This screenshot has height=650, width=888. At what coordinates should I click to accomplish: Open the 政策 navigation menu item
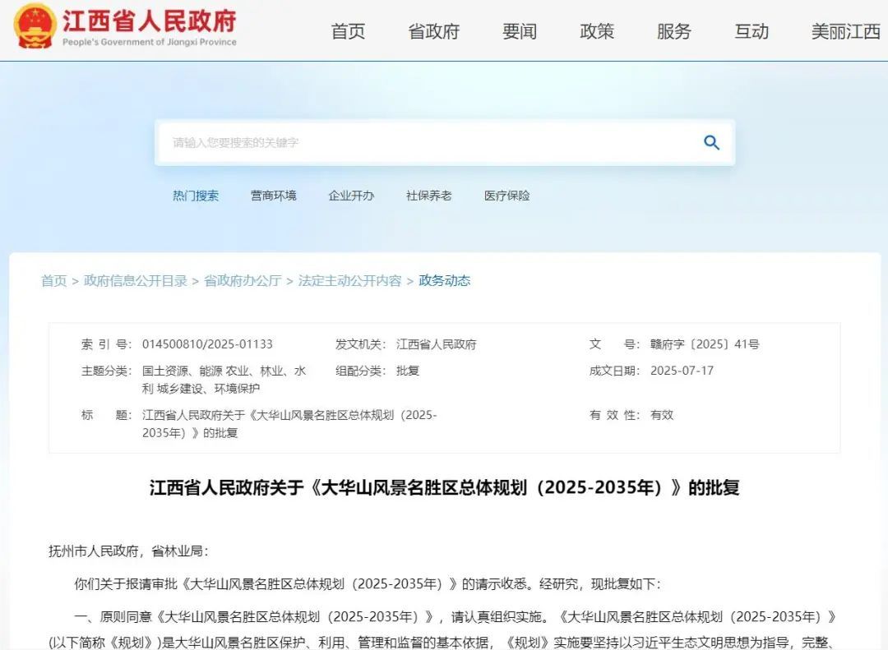click(x=597, y=30)
